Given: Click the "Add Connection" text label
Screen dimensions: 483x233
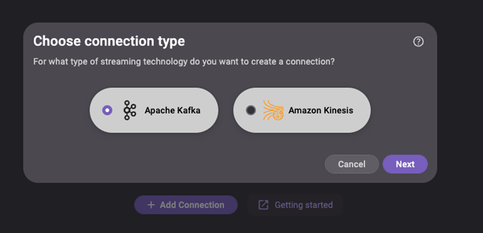Looking at the screenshot, I should coord(192,205).
